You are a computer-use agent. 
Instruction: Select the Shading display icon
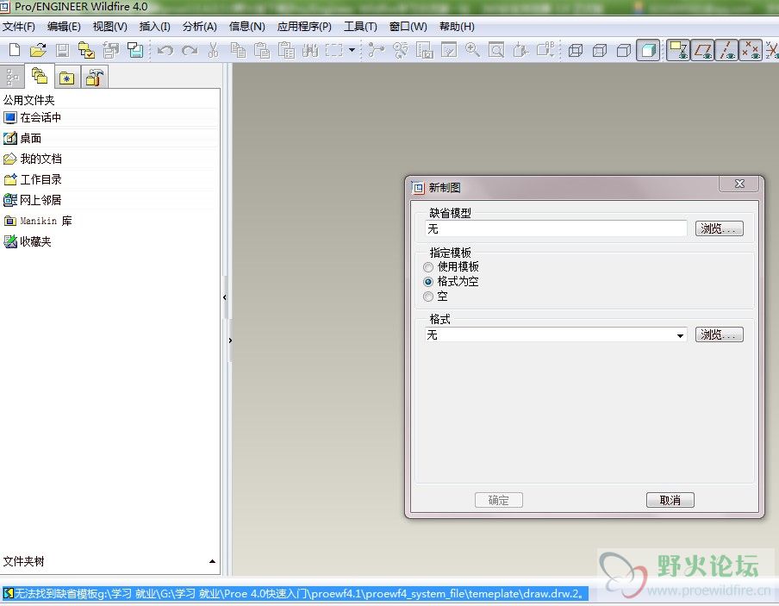648,50
